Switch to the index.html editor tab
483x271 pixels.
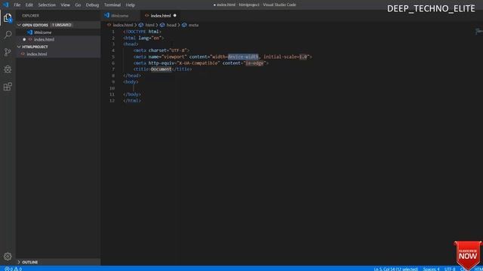[x=161, y=15]
